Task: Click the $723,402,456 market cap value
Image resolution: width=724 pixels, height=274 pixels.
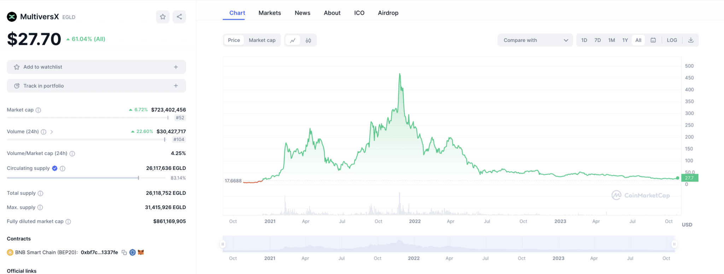Action: pos(168,110)
